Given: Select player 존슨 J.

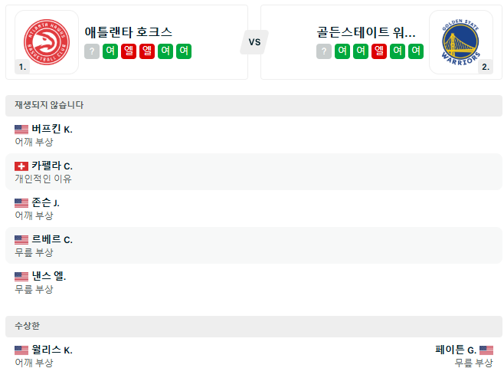Looking at the screenshot, I should pyautogui.click(x=45, y=203).
